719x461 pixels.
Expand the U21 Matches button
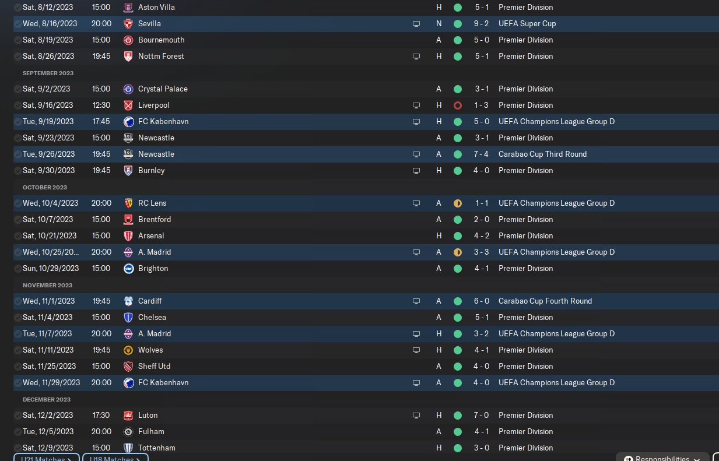(46, 458)
